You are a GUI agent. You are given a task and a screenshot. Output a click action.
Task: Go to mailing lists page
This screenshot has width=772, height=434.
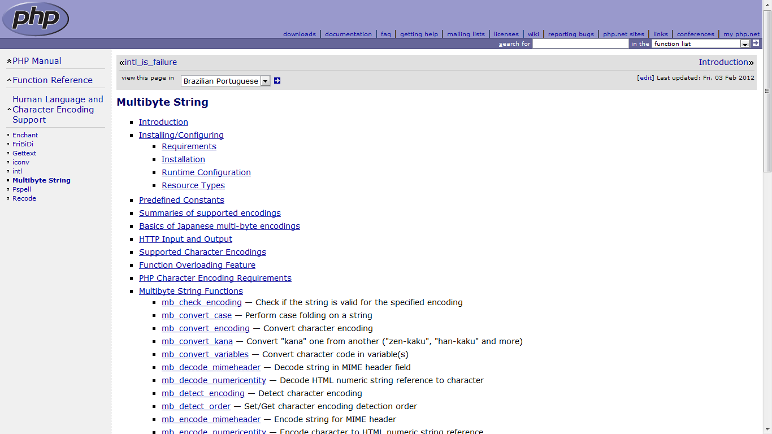click(x=466, y=34)
